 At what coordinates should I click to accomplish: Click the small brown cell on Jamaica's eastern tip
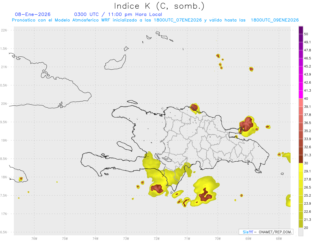coord(21,179)
